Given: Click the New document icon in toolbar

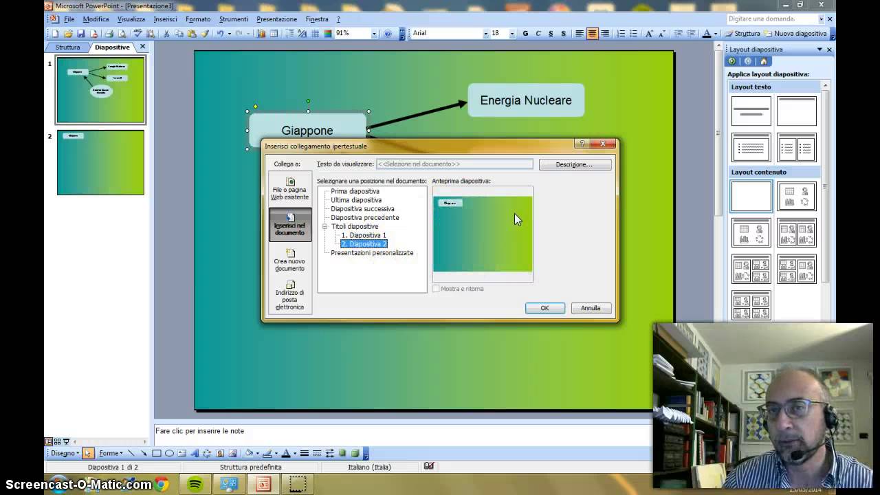Looking at the screenshot, I should 56,34.
